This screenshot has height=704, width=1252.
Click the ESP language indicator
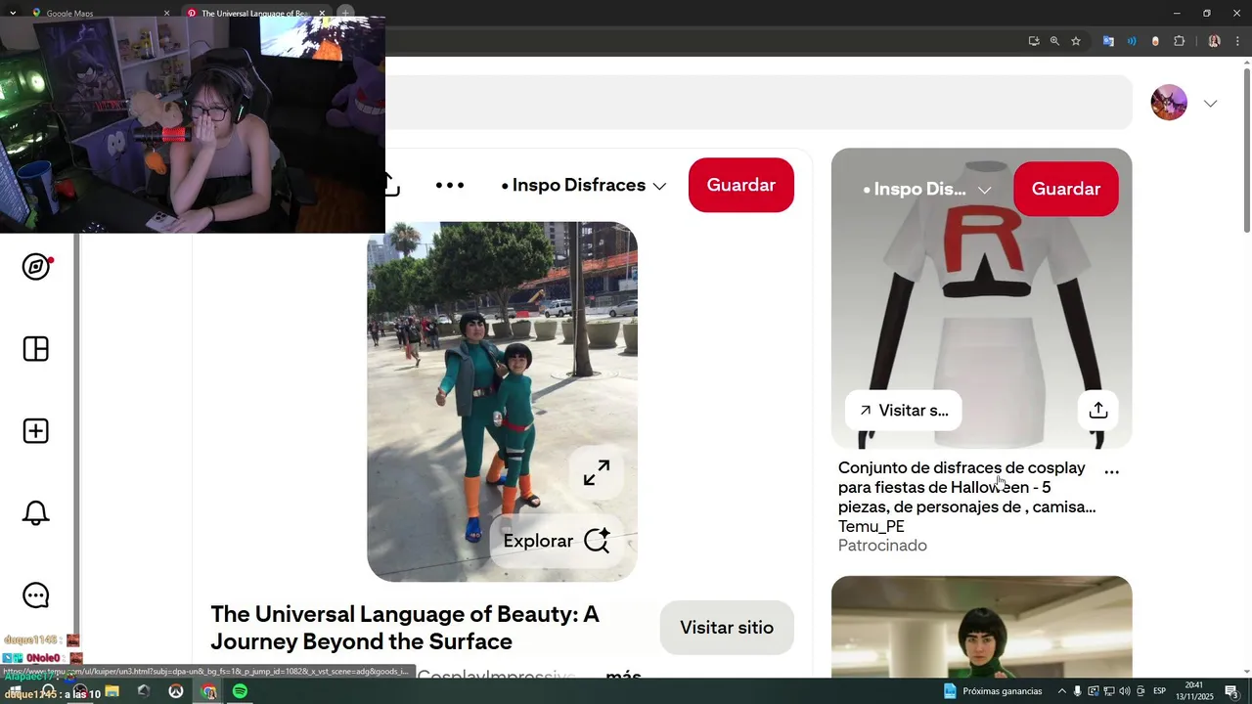coord(1159,691)
